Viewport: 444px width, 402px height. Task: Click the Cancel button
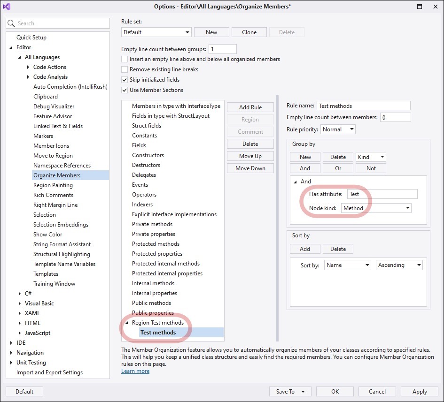[377, 392]
